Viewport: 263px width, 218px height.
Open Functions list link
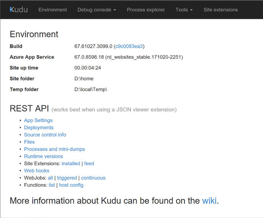[52, 185]
